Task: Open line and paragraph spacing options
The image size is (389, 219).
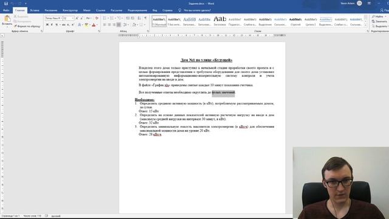Action: pyautogui.click(x=125, y=24)
